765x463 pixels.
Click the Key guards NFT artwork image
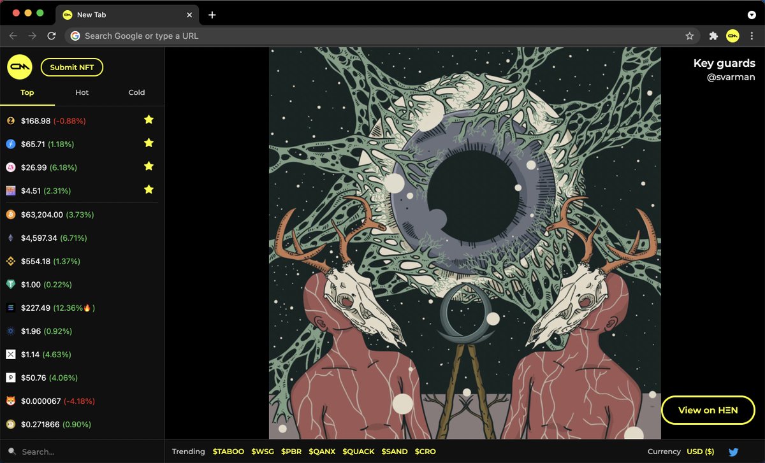[x=465, y=243]
